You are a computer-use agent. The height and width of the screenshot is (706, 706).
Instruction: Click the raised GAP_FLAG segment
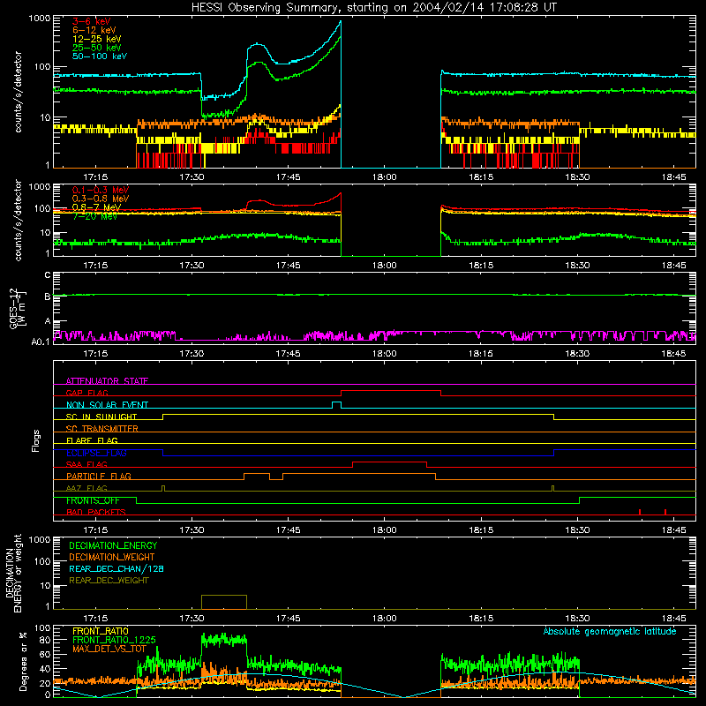391,391
